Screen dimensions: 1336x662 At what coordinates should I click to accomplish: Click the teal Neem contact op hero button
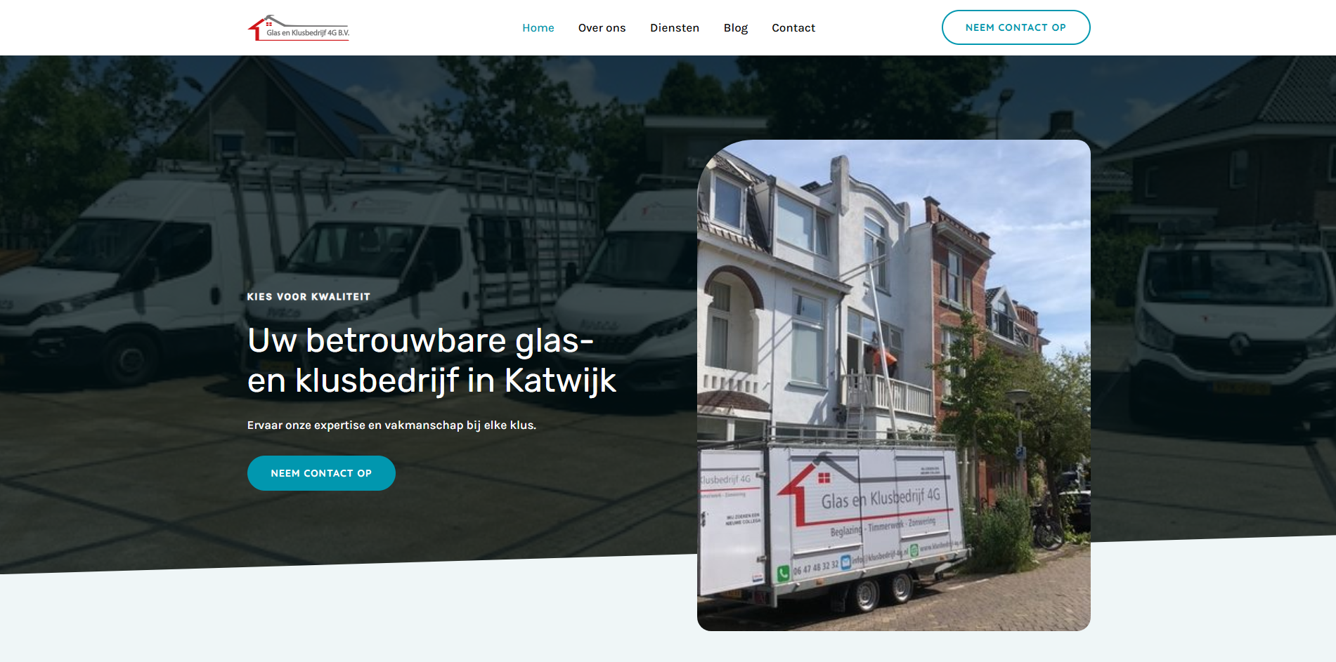[321, 473]
